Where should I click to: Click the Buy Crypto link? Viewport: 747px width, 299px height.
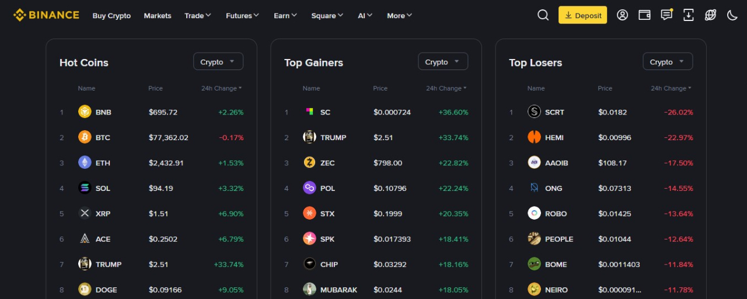[x=111, y=16]
